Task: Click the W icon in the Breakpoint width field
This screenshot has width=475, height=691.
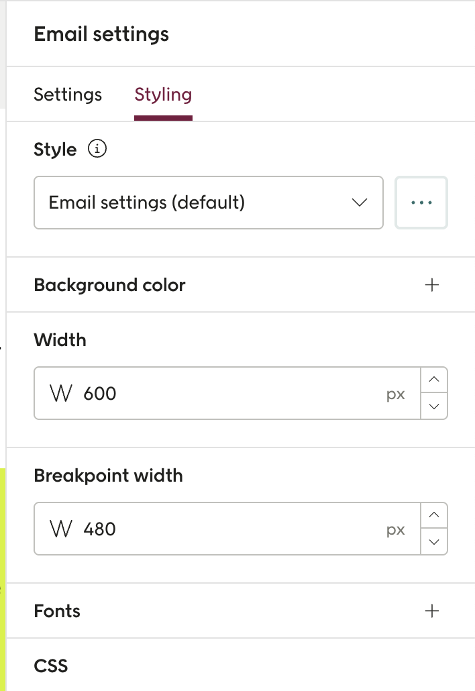Action: click(61, 529)
